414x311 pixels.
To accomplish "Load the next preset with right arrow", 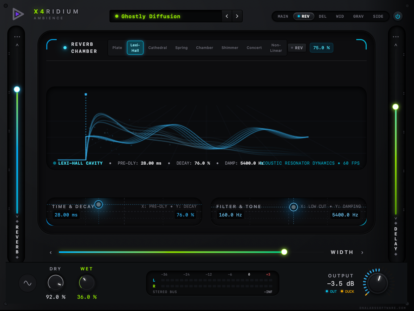I will [237, 16].
